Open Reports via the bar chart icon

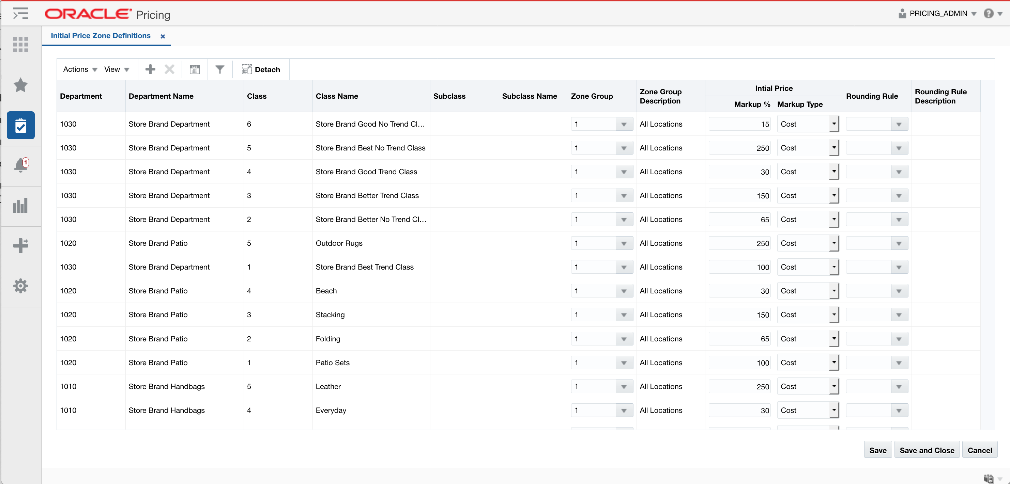pos(20,205)
